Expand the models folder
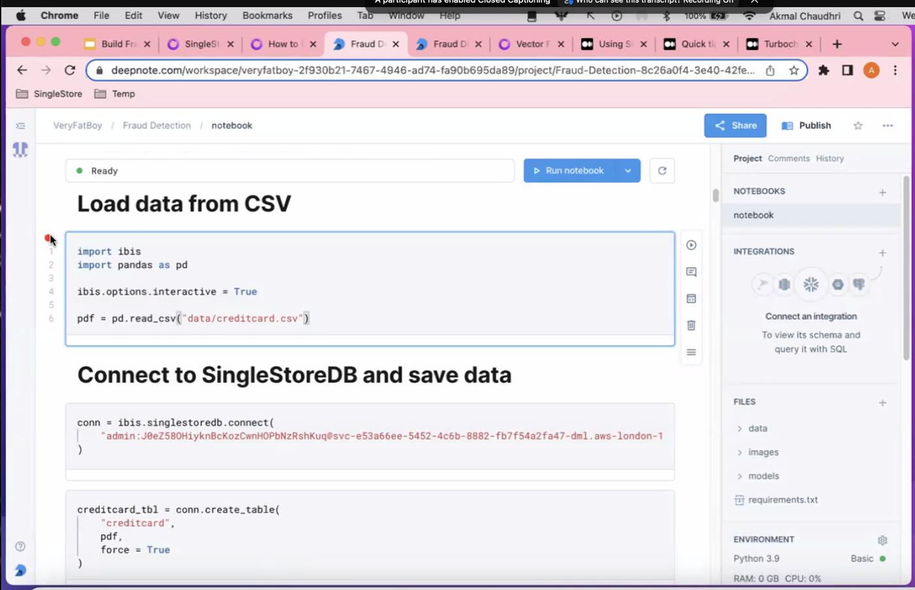 click(x=740, y=477)
